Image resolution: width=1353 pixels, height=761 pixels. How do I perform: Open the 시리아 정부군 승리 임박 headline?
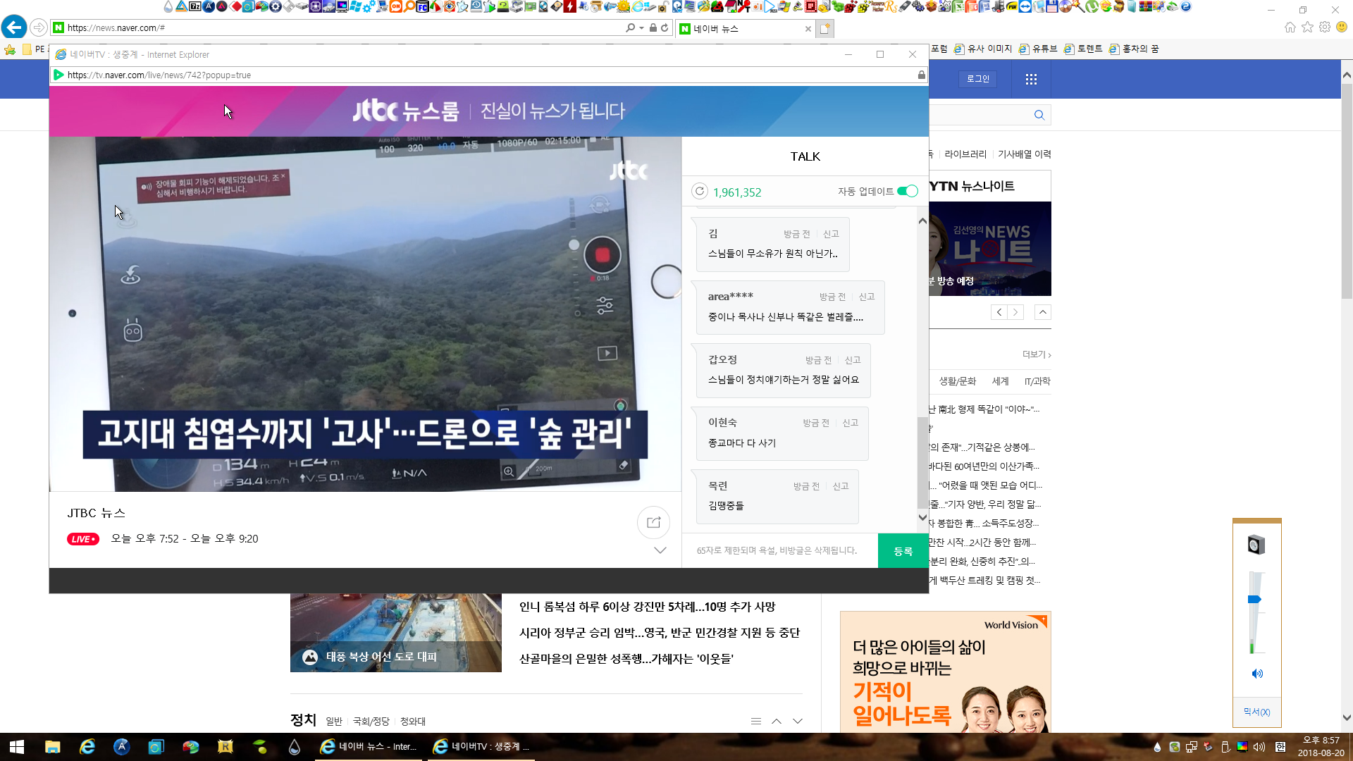pyautogui.click(x=660, y=633)
